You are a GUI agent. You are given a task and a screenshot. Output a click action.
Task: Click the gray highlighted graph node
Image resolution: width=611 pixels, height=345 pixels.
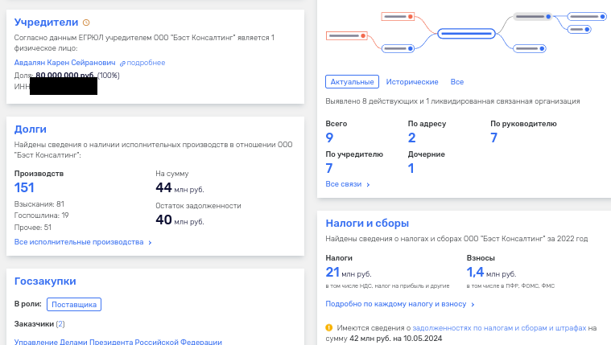(x=533, y=16)
